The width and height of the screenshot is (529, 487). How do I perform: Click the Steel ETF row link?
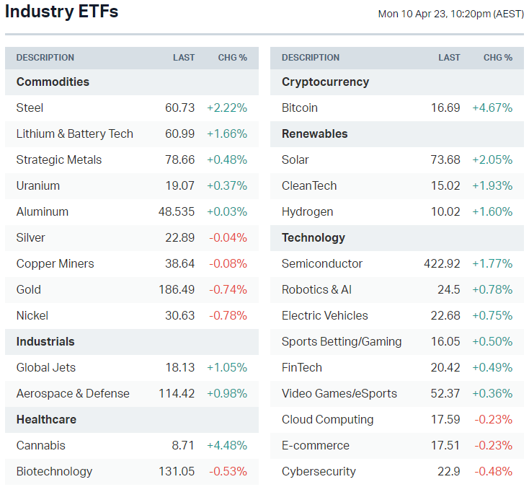click(30, 108)
